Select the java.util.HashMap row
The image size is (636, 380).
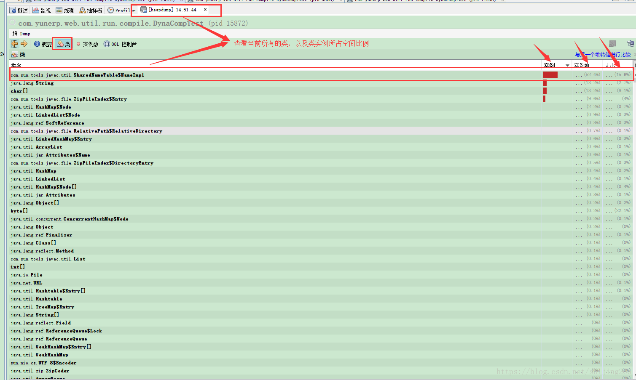click(x=322, y=171)
